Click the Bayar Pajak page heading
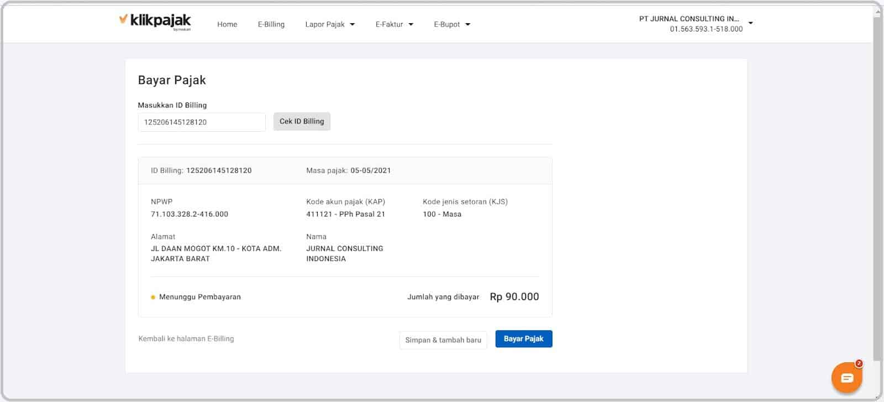The height and width of the screenshot is (402, 884). (x=172, y=80)
